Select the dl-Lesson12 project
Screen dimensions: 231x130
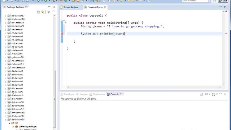coord(18,109)
